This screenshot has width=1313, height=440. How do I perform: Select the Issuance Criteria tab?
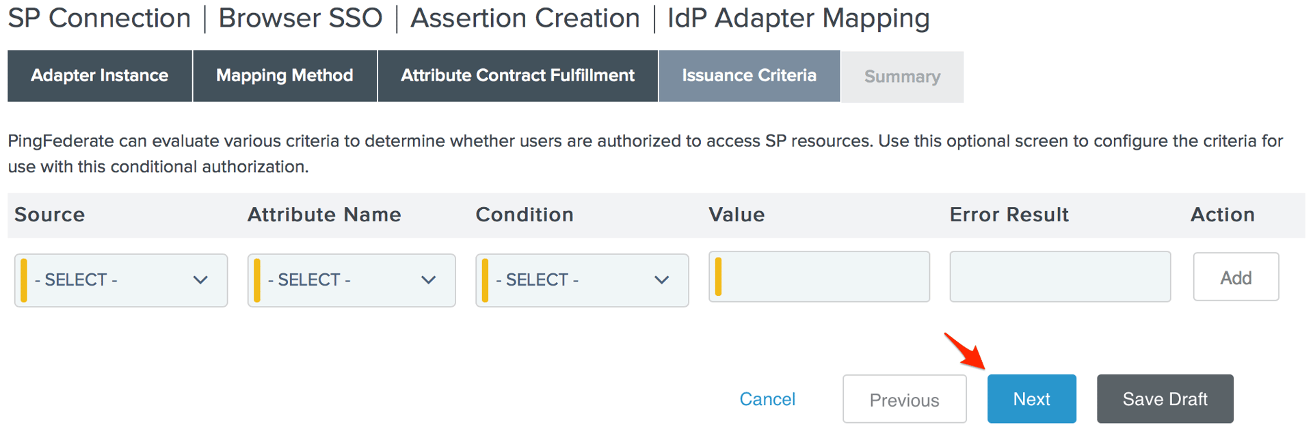pyautogui.click(x=749, y=76)
